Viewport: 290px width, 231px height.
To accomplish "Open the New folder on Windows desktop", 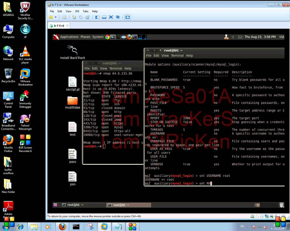I will (8, 186).
